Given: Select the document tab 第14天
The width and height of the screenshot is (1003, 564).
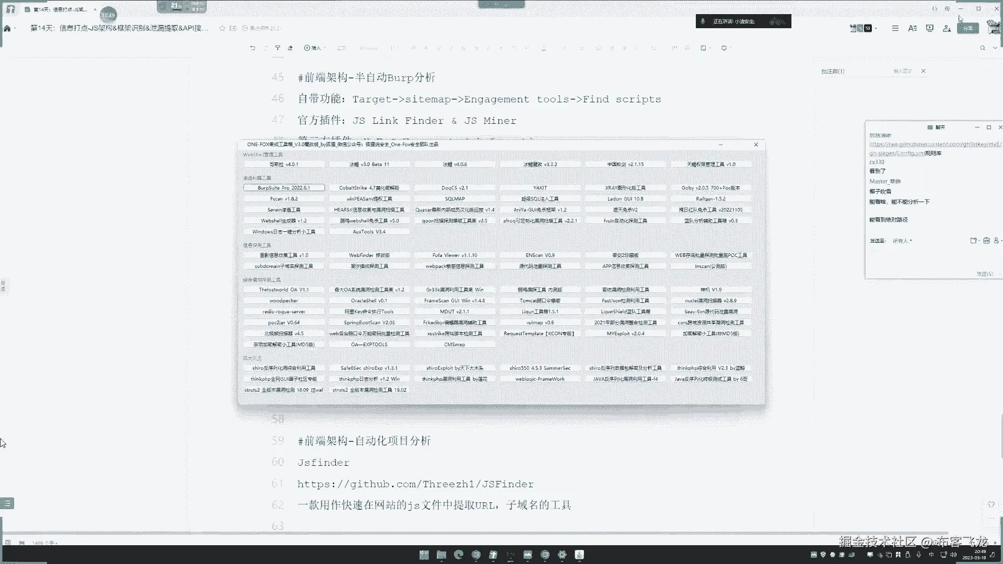Looking at the screenshot, I should [60, 9].
